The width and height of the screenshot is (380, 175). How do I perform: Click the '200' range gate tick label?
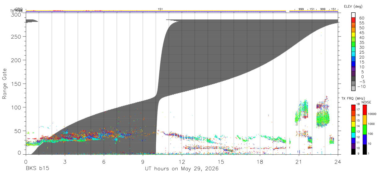pyautogui.click(x=16, y=60)
